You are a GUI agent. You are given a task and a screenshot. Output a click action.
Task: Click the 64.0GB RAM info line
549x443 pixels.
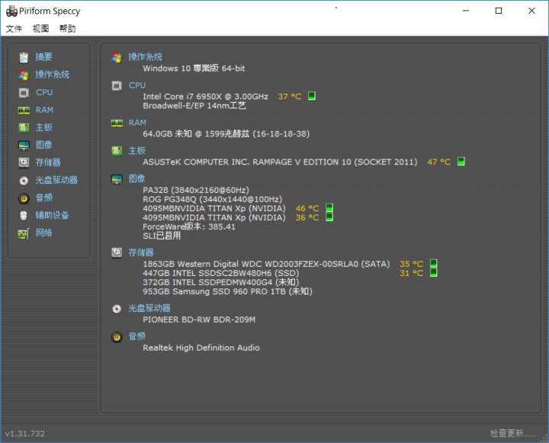pyautogui.click(x=226, y=133)
